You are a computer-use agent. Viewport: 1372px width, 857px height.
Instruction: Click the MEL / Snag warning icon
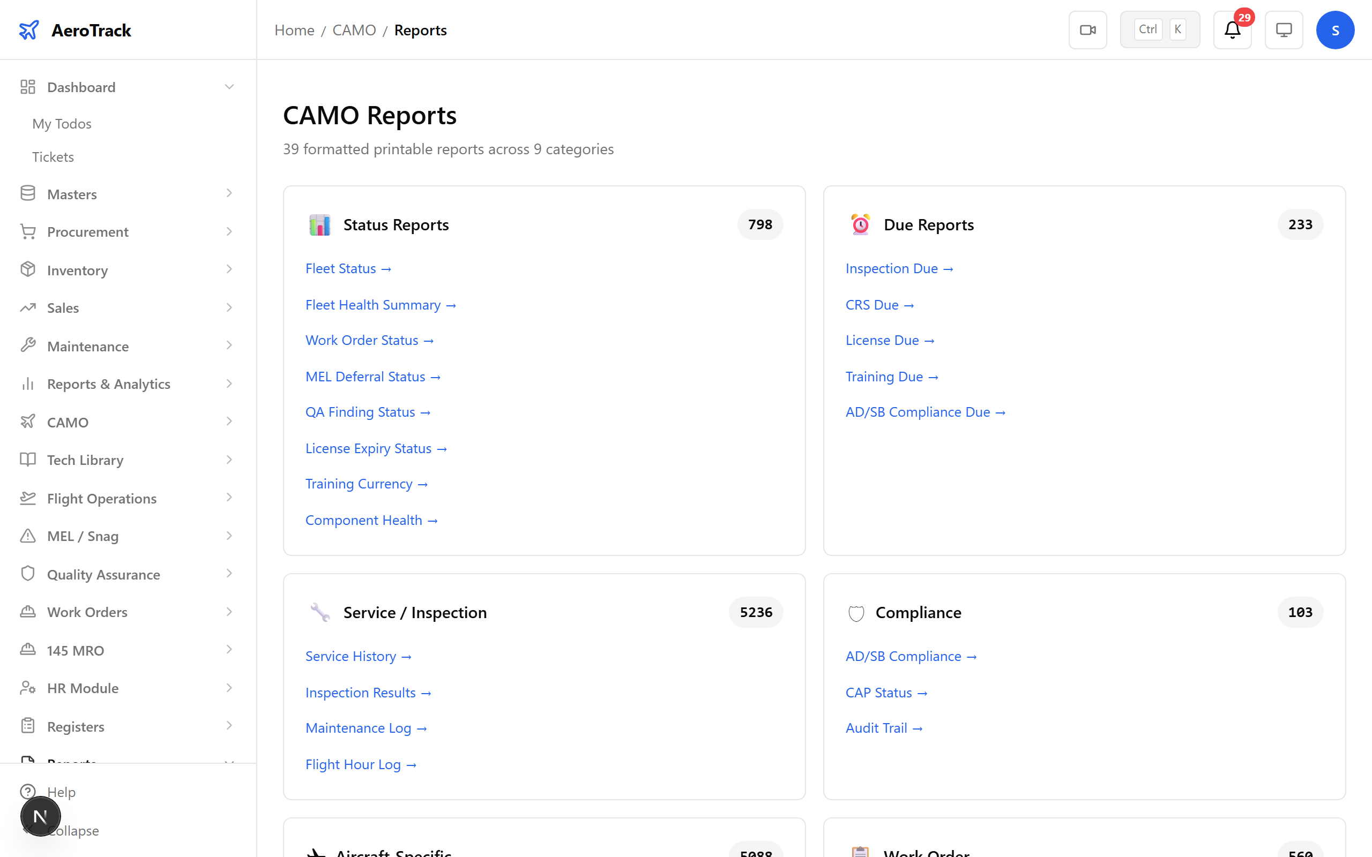coord(28,536)
